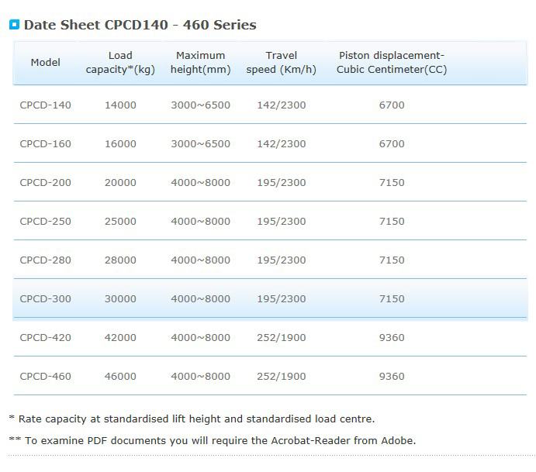The image size is (536, 472).
Task: Click the 'Date Sheet CPCD140 - 460 Series' heading
Action: pyautogui.click(x=140, y=25)
